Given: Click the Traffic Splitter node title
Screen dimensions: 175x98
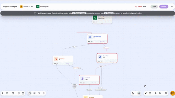Looking at the screenshot, I should pyautogui.click(x=106, y=56).
